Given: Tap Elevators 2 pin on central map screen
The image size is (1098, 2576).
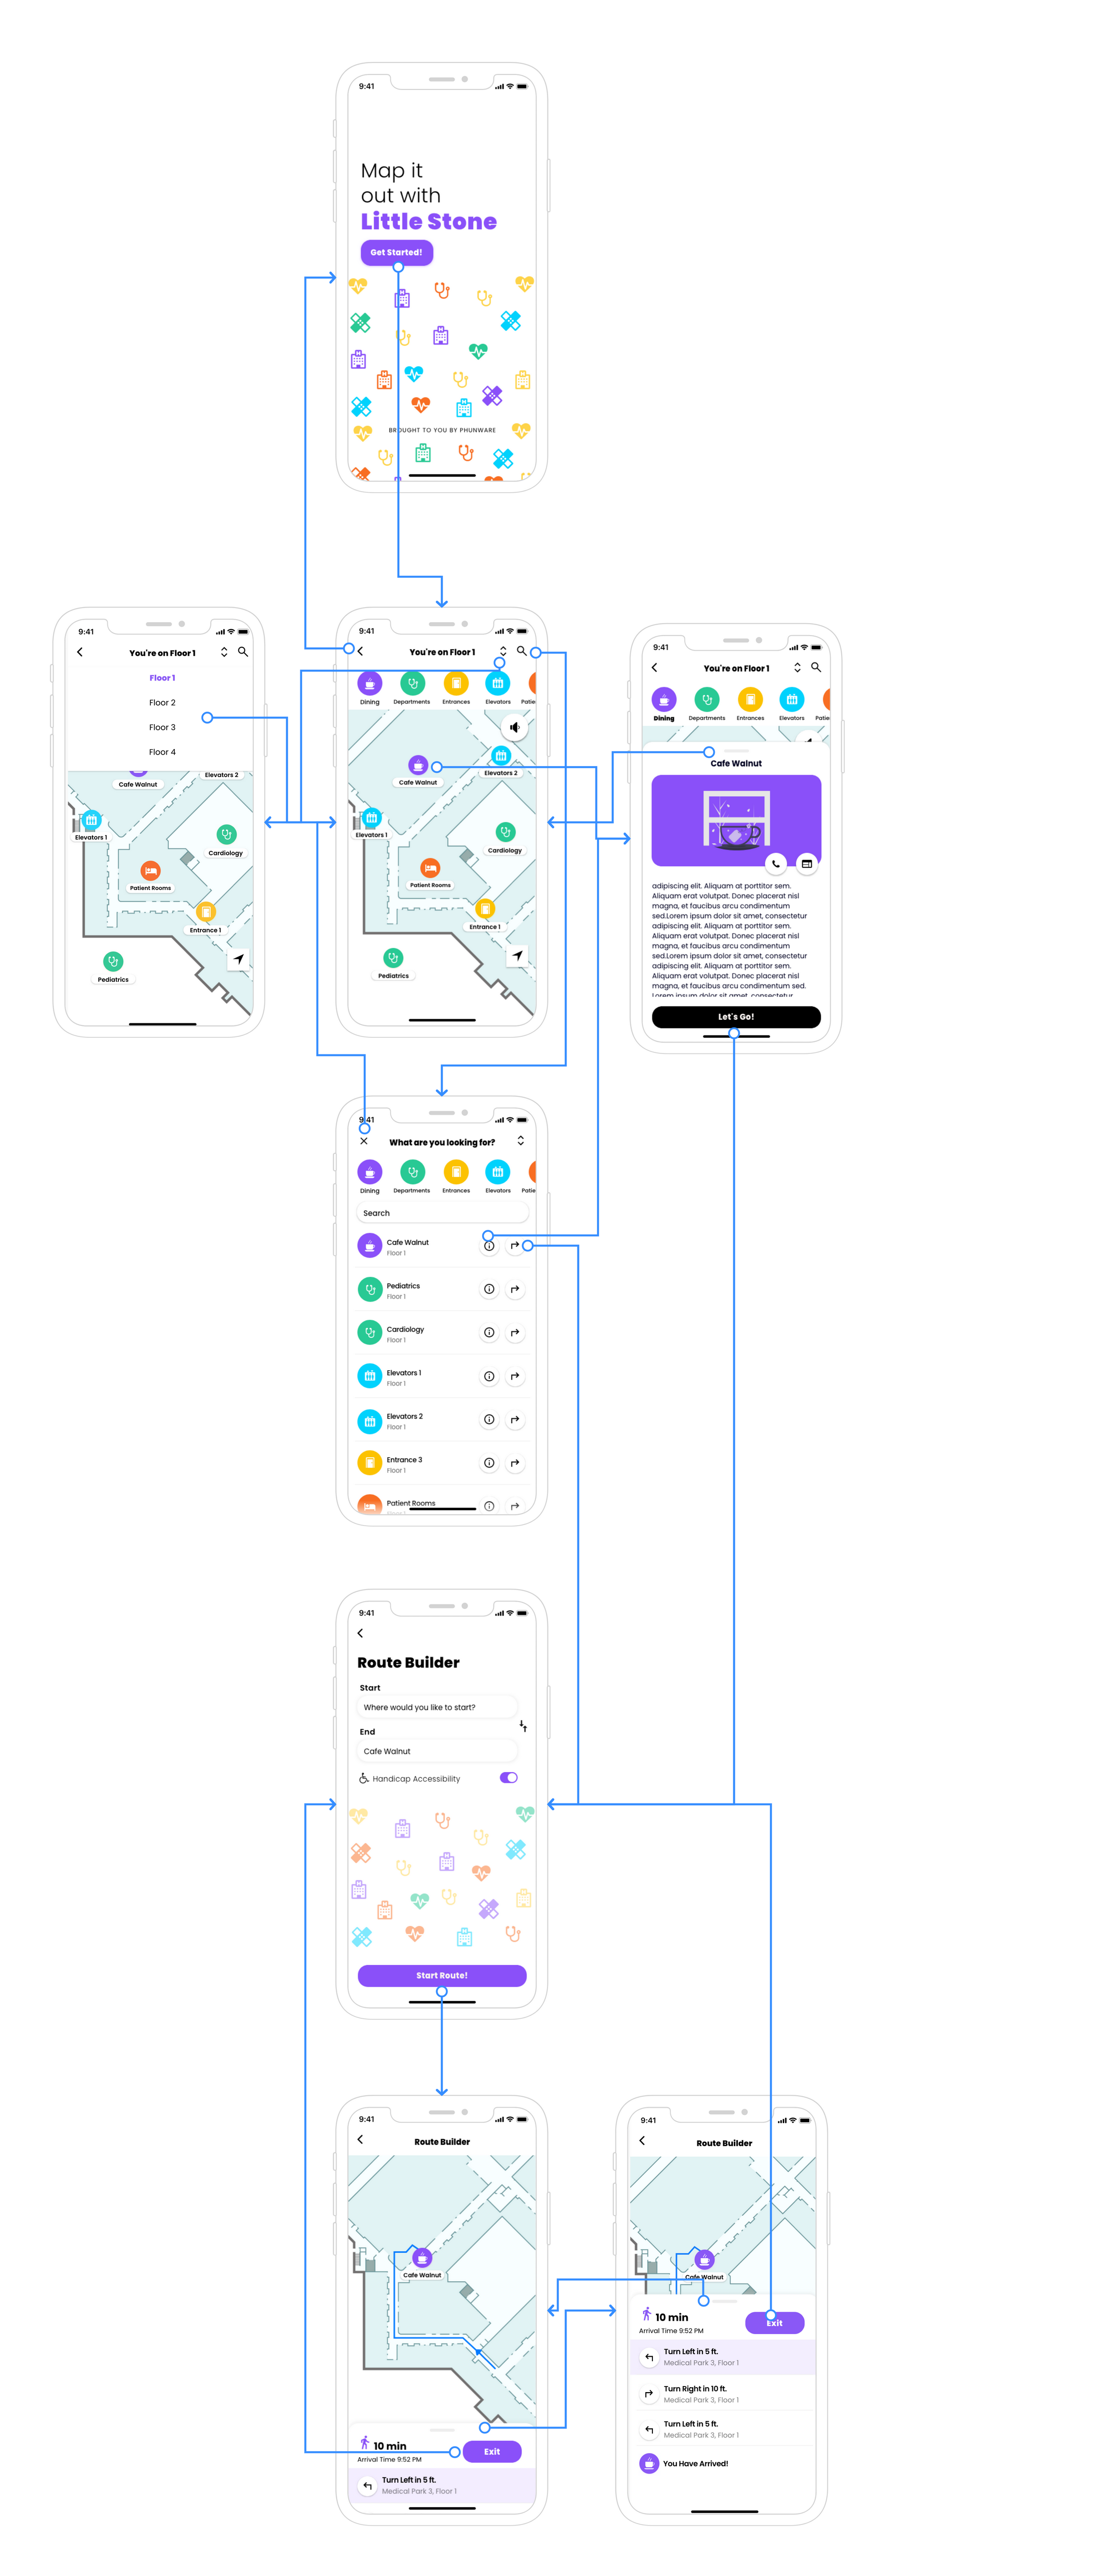Looking at the screenshot, I should [x=501, y=755].
